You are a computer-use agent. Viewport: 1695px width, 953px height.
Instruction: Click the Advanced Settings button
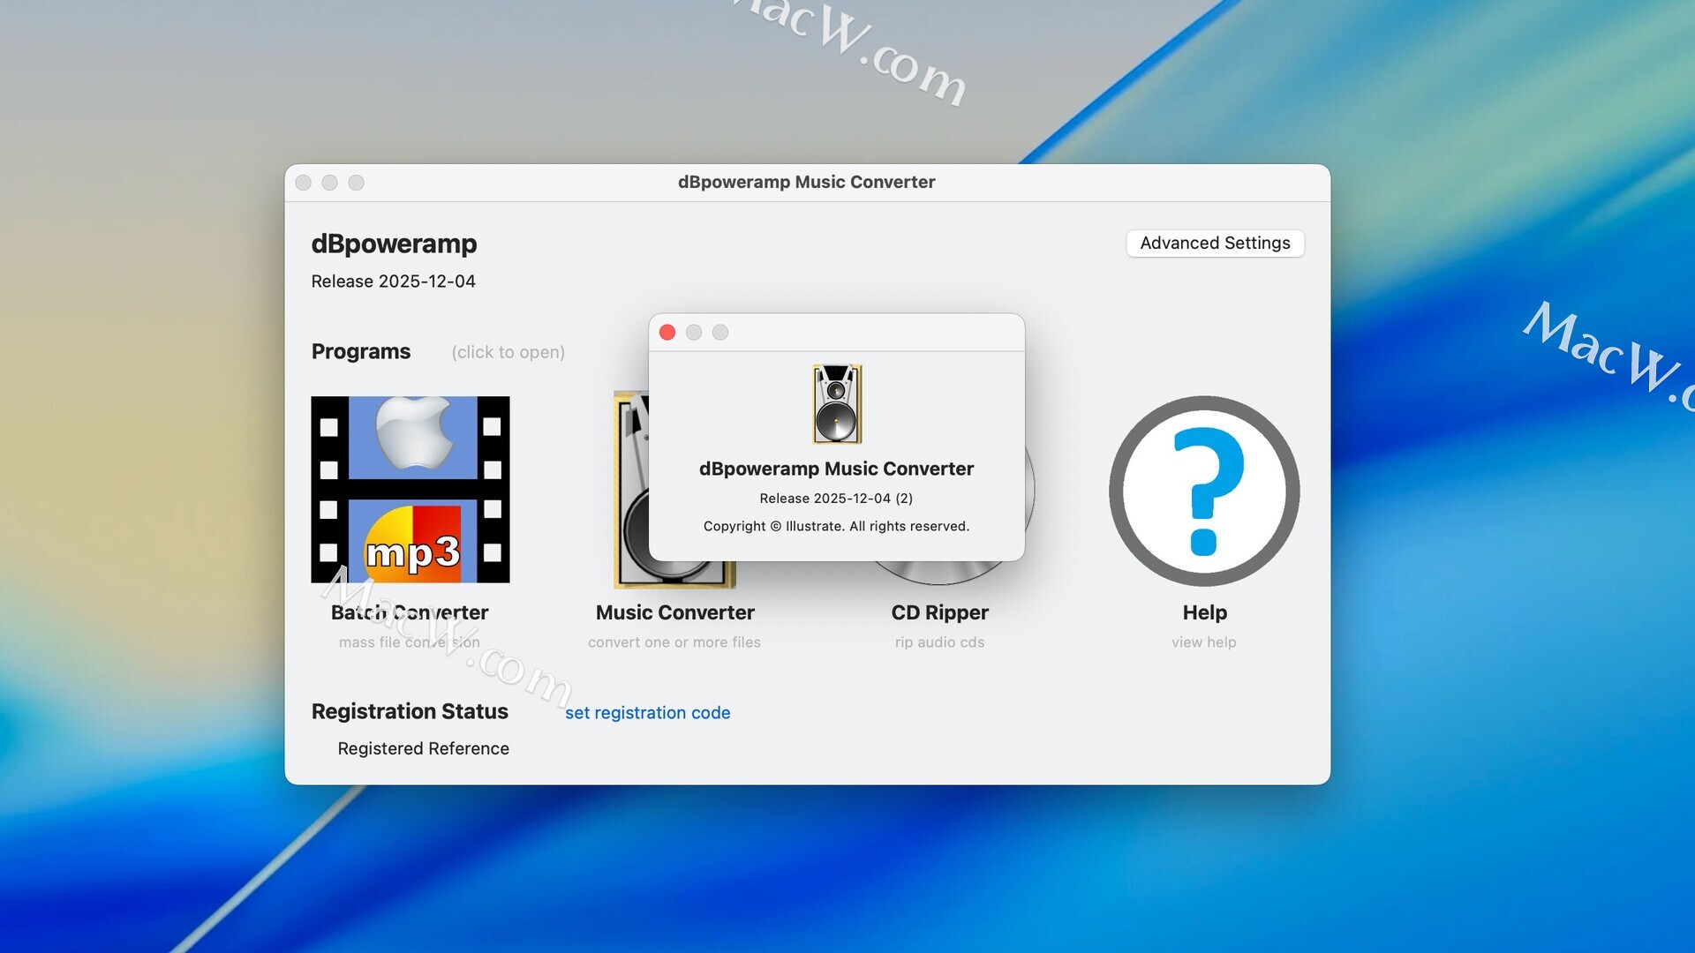click(1215, 243)
